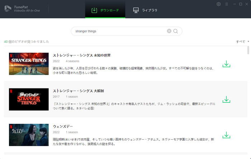Click the TunePat logo icon
This screenshot has height=159, width=251.
coord(8,9)
